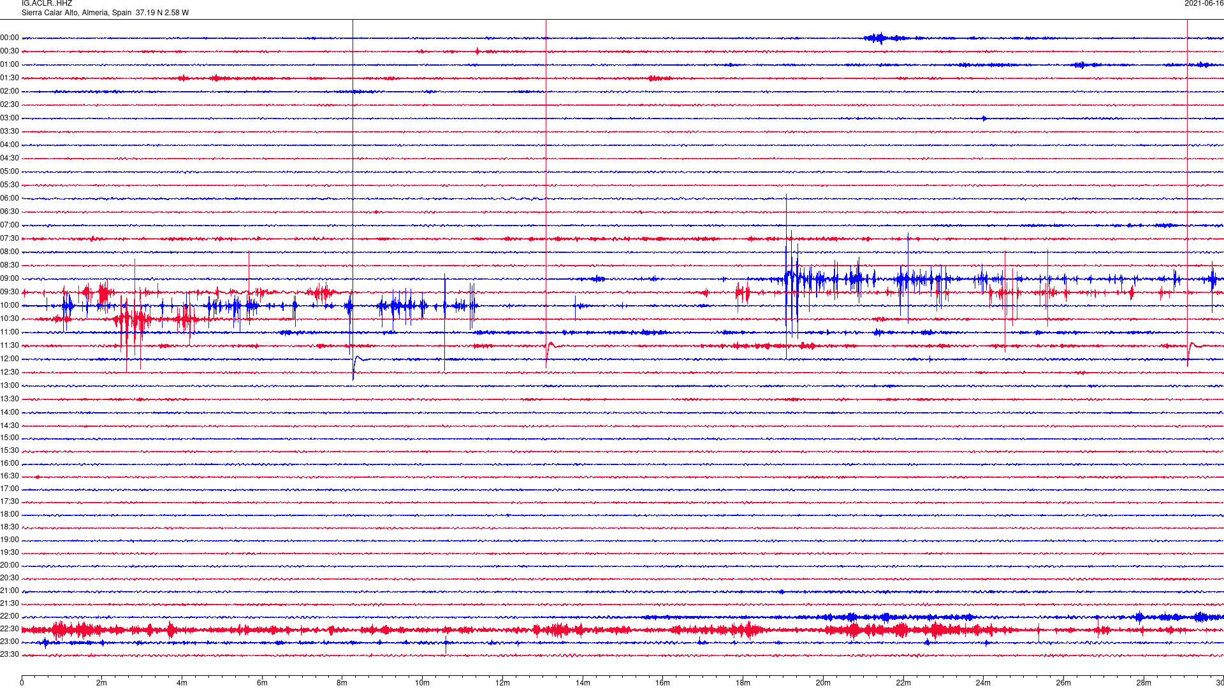The height and width of the screenshot is (688, 1224).
Task: Click the Sierra Calar Alto location caption
Action: click(105, 13)
